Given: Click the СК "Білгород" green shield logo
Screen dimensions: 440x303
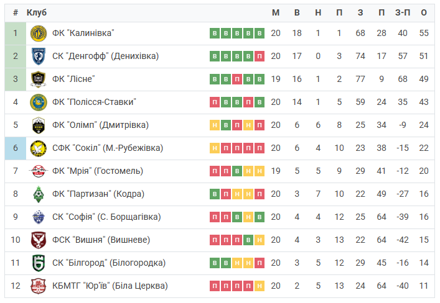Looking at the screenshot, I should (x=39, y=263).
